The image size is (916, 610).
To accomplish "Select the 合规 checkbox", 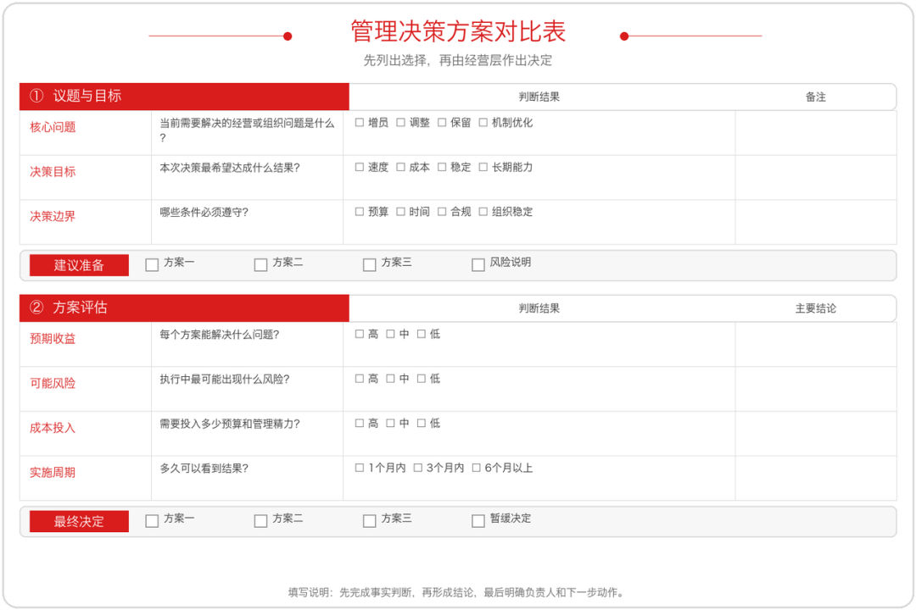I will click(442, 212).
